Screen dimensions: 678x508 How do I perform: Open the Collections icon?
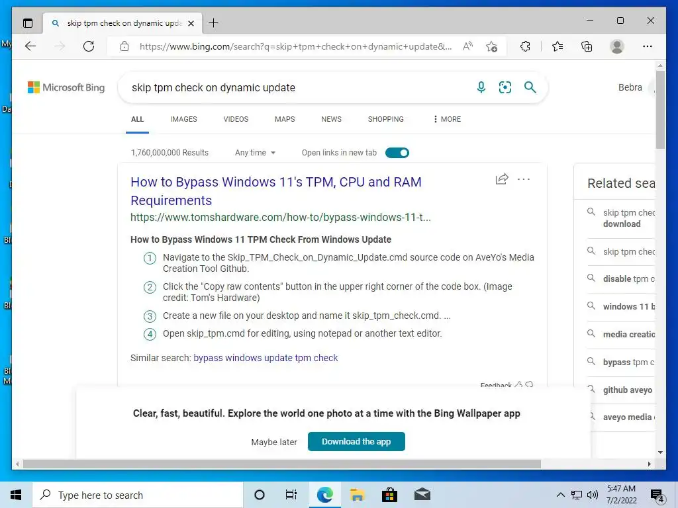point(587,46)
